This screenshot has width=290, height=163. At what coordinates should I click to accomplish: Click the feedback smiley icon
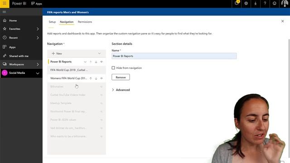click(x=275, y=3)
